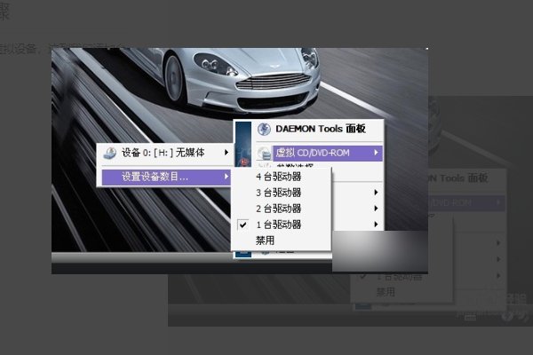This screenshot has width=533, height=355.
Task: Expand the 设置设备数目... submenu arrow
Action: coord(227,177)
